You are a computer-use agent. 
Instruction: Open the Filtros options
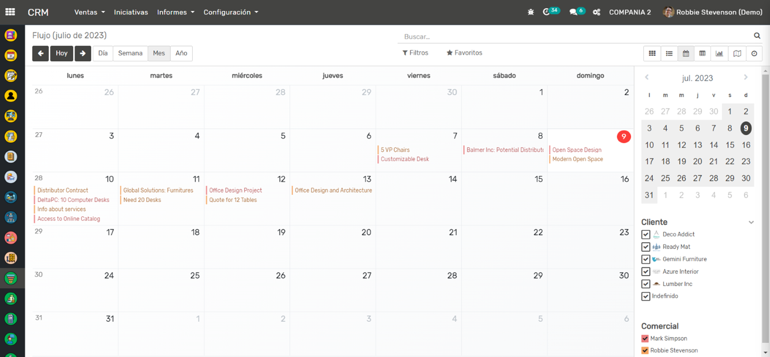(415, 53)
